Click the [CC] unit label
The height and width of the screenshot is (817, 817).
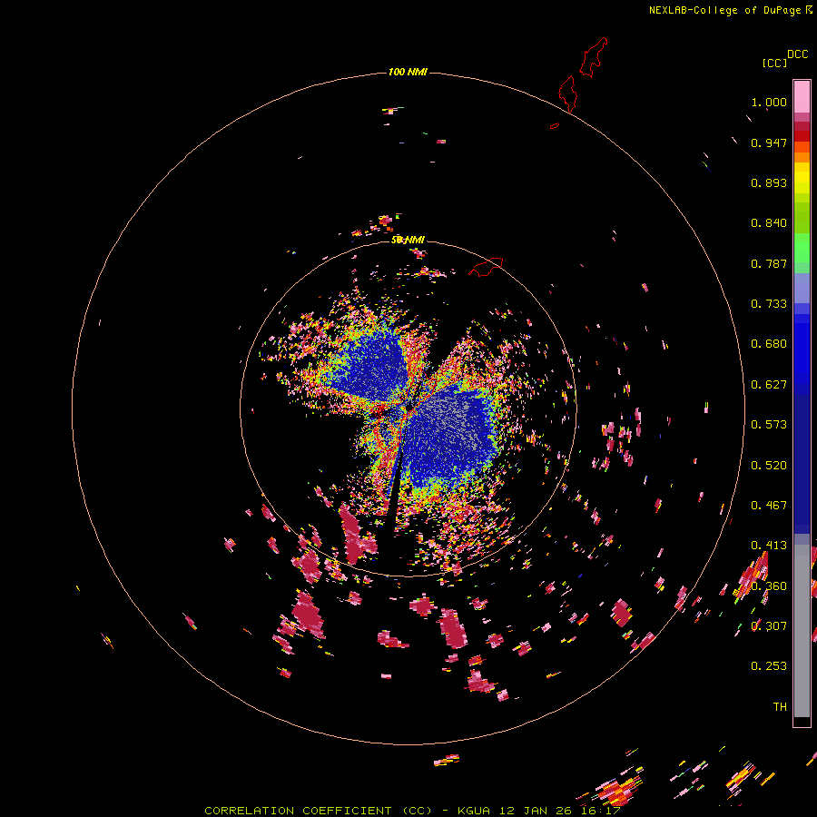tap(774, 63)
